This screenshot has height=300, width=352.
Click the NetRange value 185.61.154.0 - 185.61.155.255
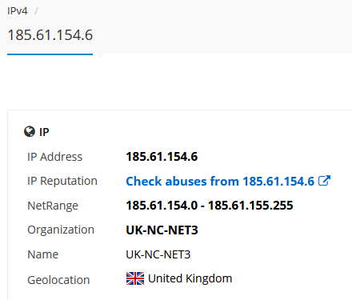click(210, 206)
